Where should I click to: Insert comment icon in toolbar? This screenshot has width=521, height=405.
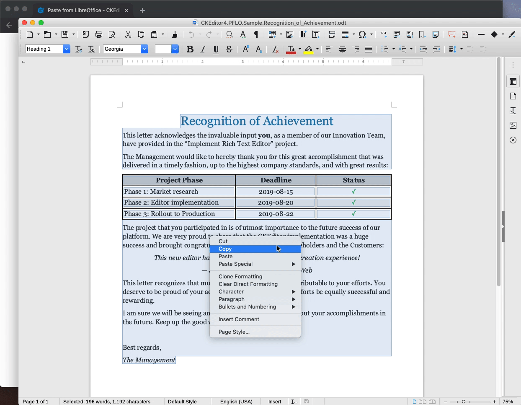click(x=452, y=34)
